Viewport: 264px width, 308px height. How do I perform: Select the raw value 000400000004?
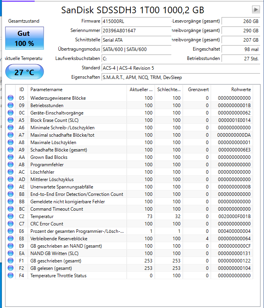point(234,231)
